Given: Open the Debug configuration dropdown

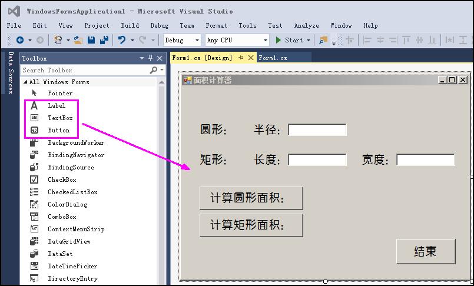Looking at the screenshot, I should [182, 40].
